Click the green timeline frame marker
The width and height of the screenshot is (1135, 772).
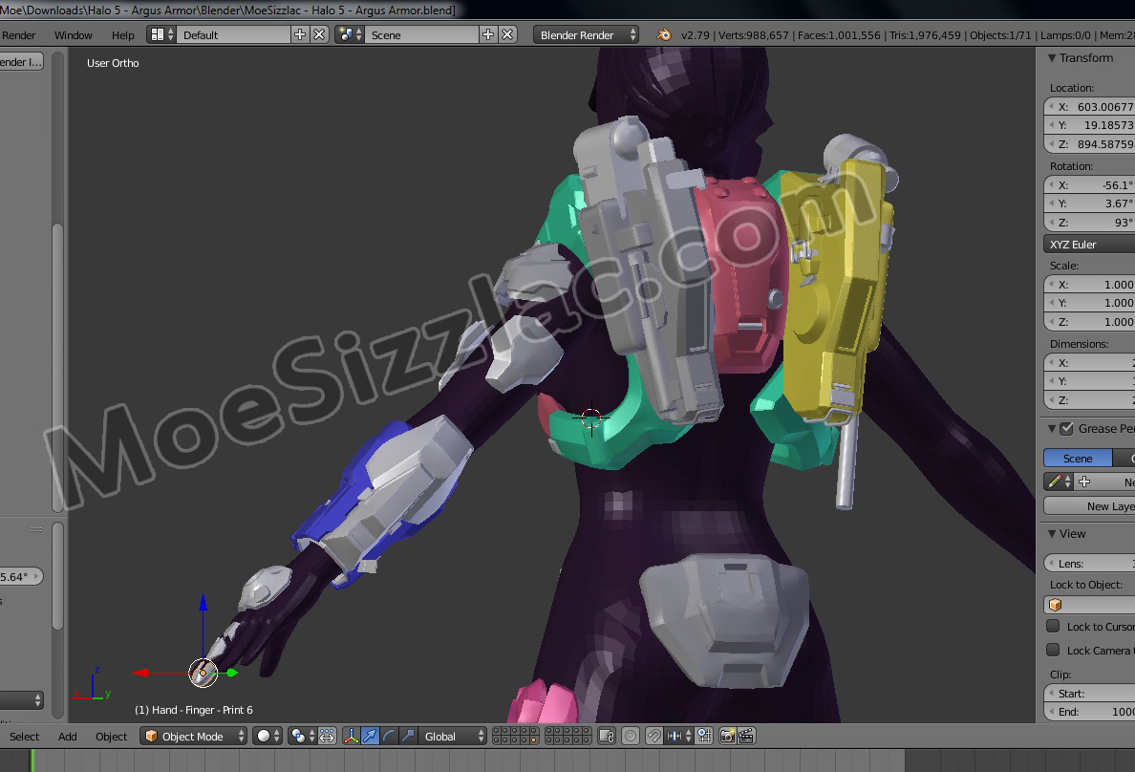point(32,761)
